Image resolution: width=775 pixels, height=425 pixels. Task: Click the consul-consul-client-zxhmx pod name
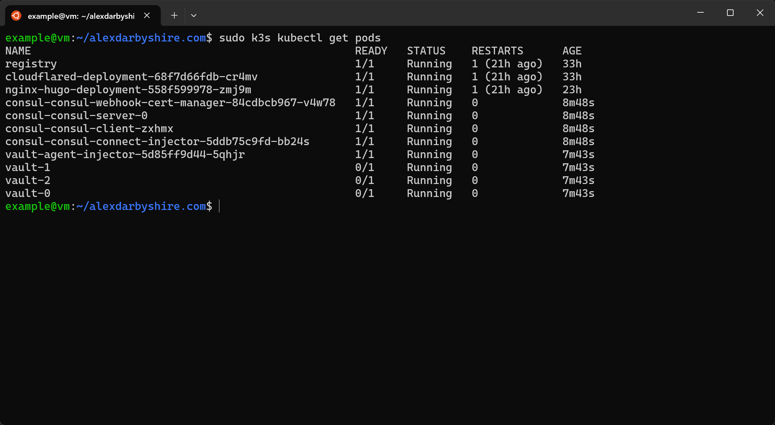(89, 129)
